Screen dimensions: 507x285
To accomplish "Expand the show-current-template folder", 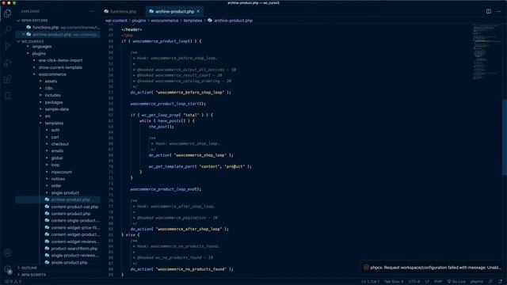I will point(60,67).
